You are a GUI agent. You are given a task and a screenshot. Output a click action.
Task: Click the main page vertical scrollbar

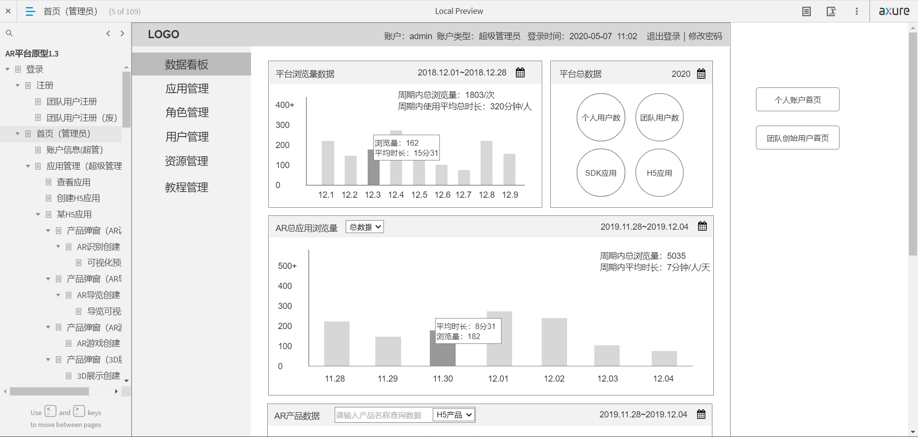[913, 143]
